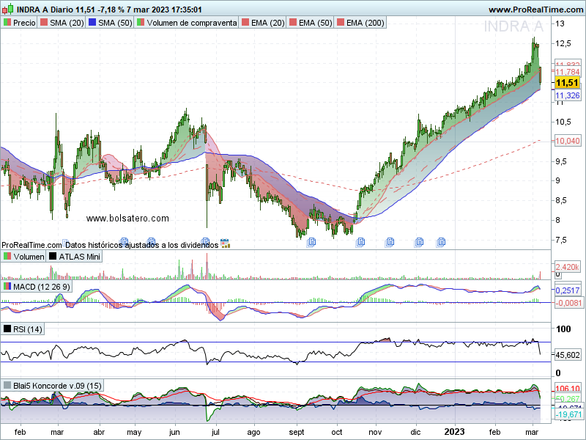Click the 'dic' label on time axis

click(415, 432)
